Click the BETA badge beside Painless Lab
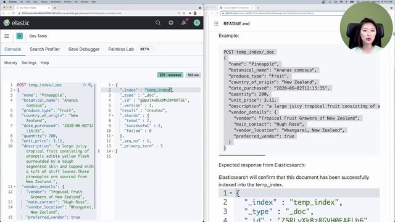 [x=144, y=49]
